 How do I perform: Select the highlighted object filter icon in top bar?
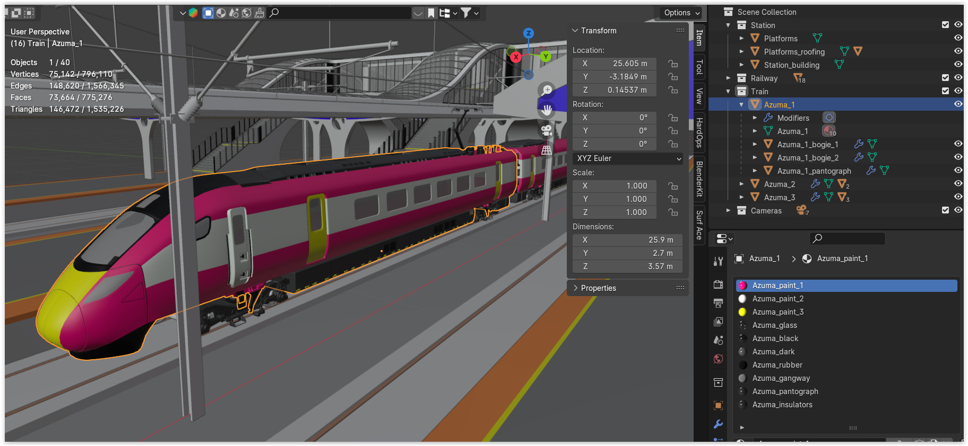click(208, 13)
